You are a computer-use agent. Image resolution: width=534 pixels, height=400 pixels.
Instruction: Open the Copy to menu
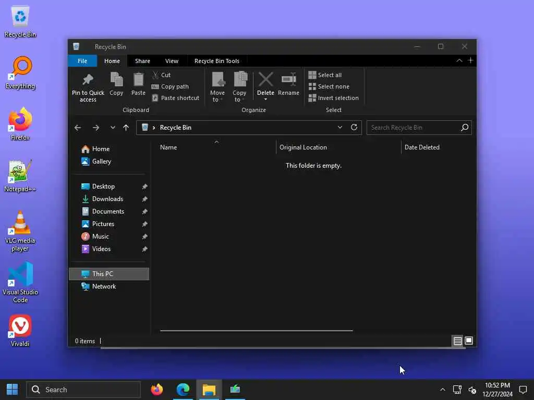(239, 87)
